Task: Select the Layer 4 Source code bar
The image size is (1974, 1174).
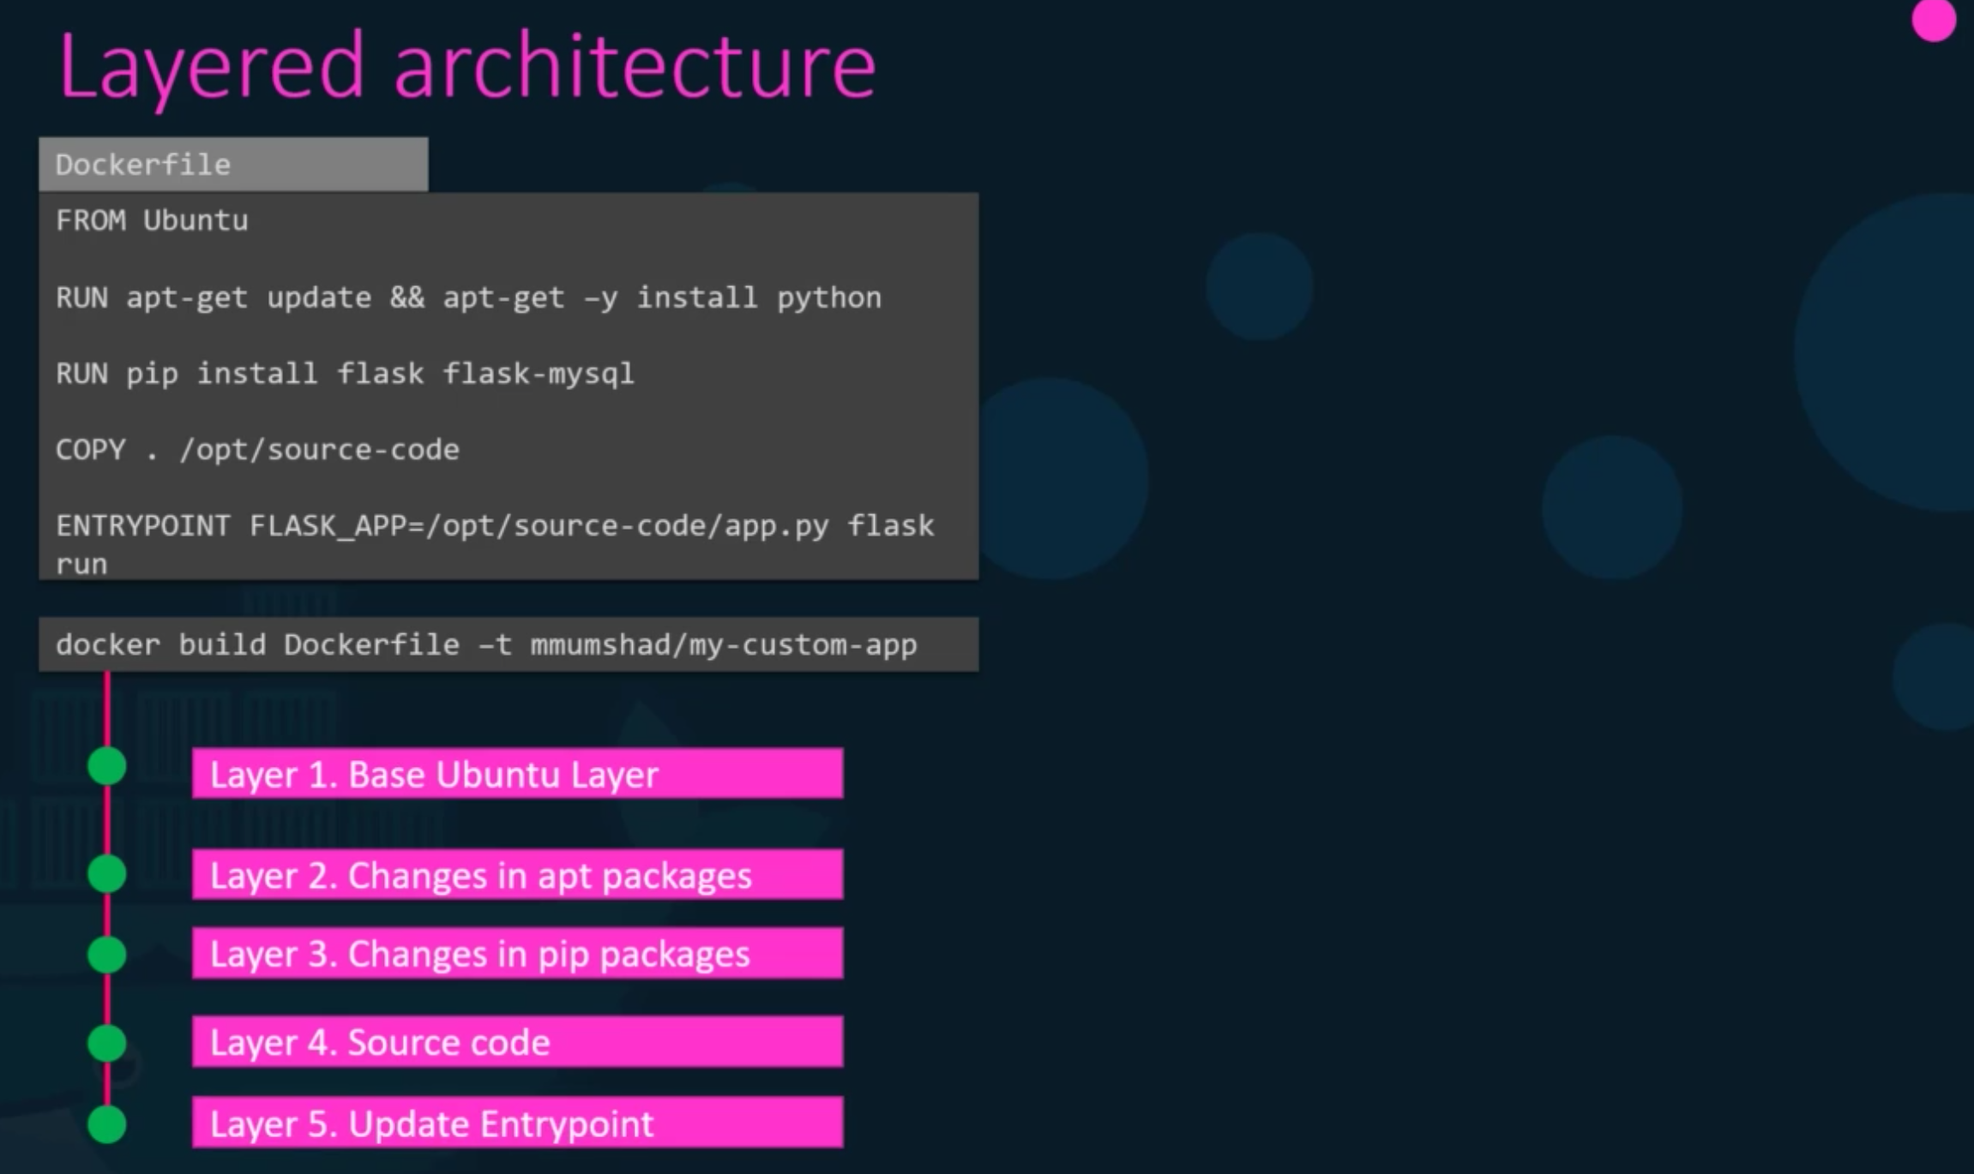Action: (517, 1042)
